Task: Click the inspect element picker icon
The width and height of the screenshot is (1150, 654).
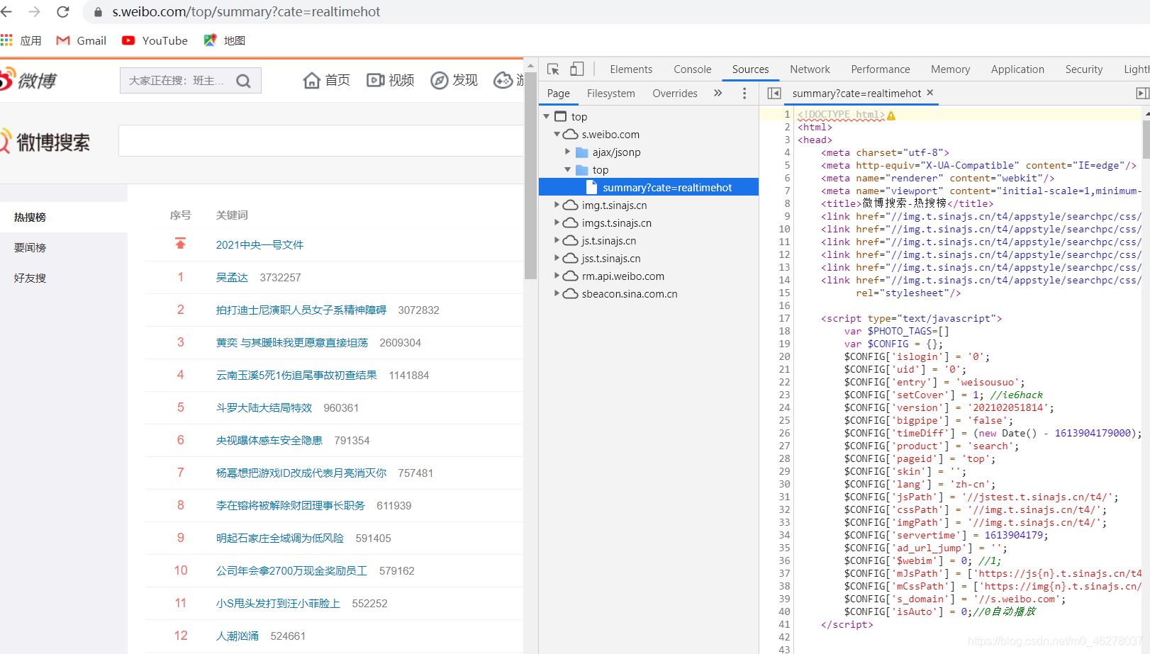Action: [553, 69]
